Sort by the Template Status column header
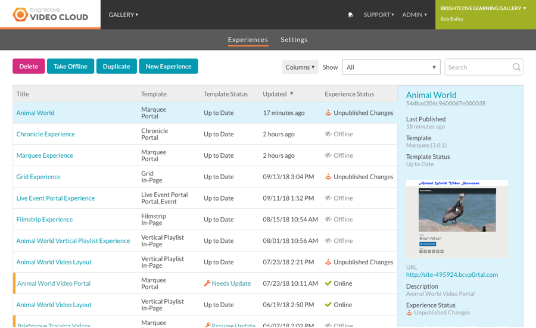 coord(226,94)
